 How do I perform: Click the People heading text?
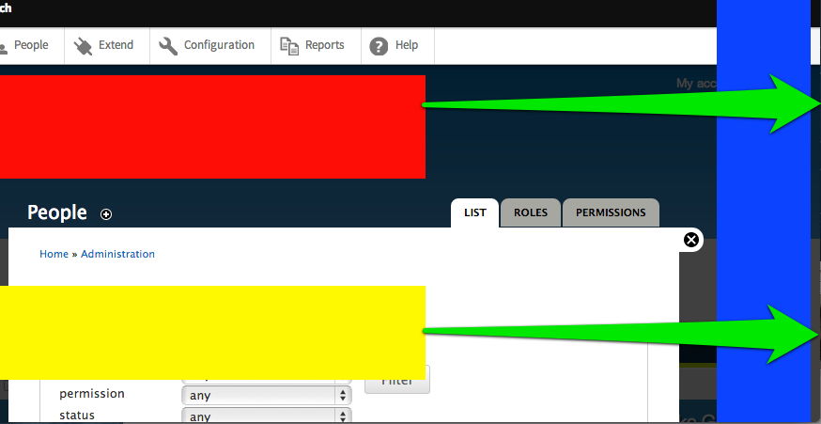click(57, 212)
